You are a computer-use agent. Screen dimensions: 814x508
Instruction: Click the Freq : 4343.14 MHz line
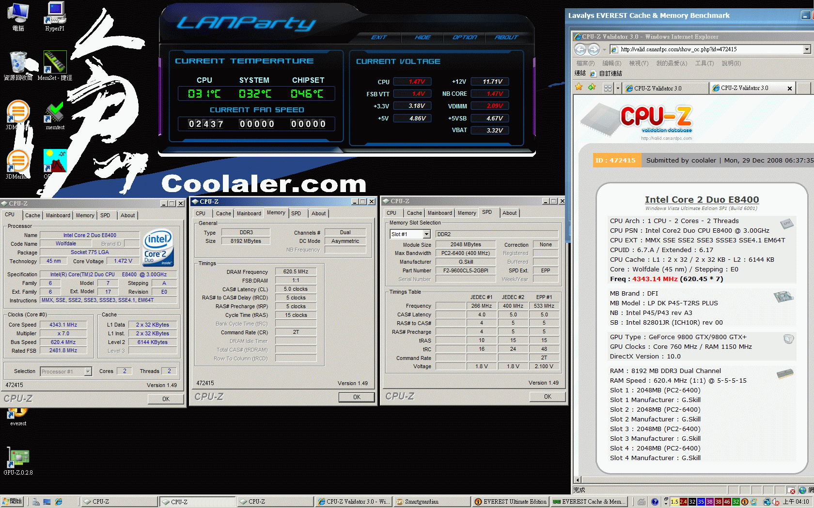pos(667,279)
